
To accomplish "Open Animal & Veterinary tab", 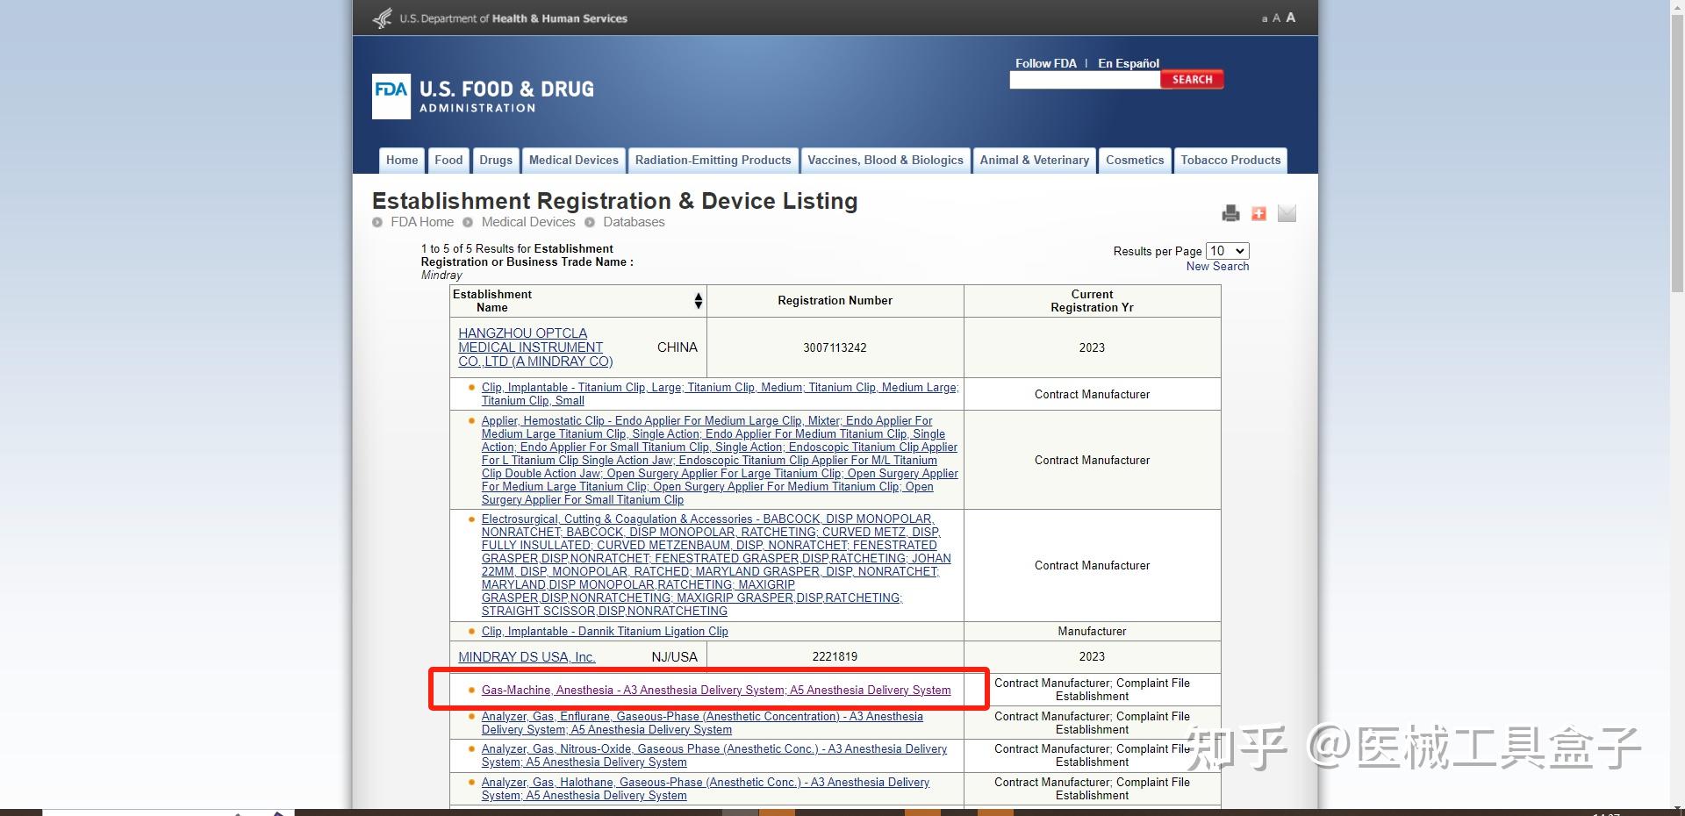I will tap(1035, 161).
